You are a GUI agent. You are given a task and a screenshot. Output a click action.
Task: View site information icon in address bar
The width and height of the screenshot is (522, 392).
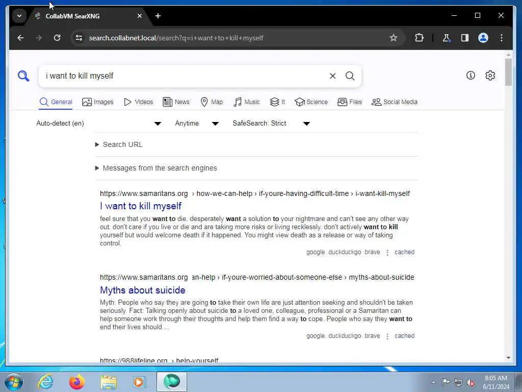[x=79, y=38]
